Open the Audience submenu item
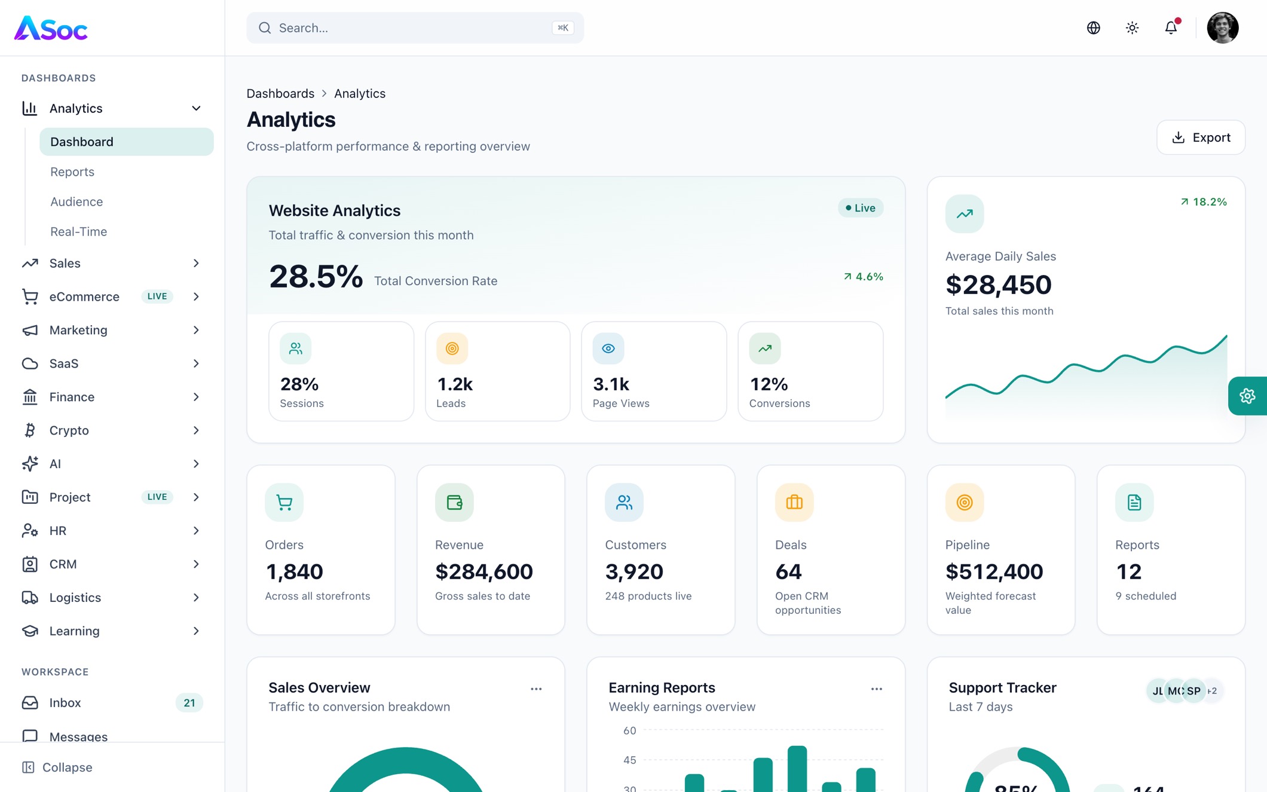This screenshot has width=1267, height=792. point(76,201)
